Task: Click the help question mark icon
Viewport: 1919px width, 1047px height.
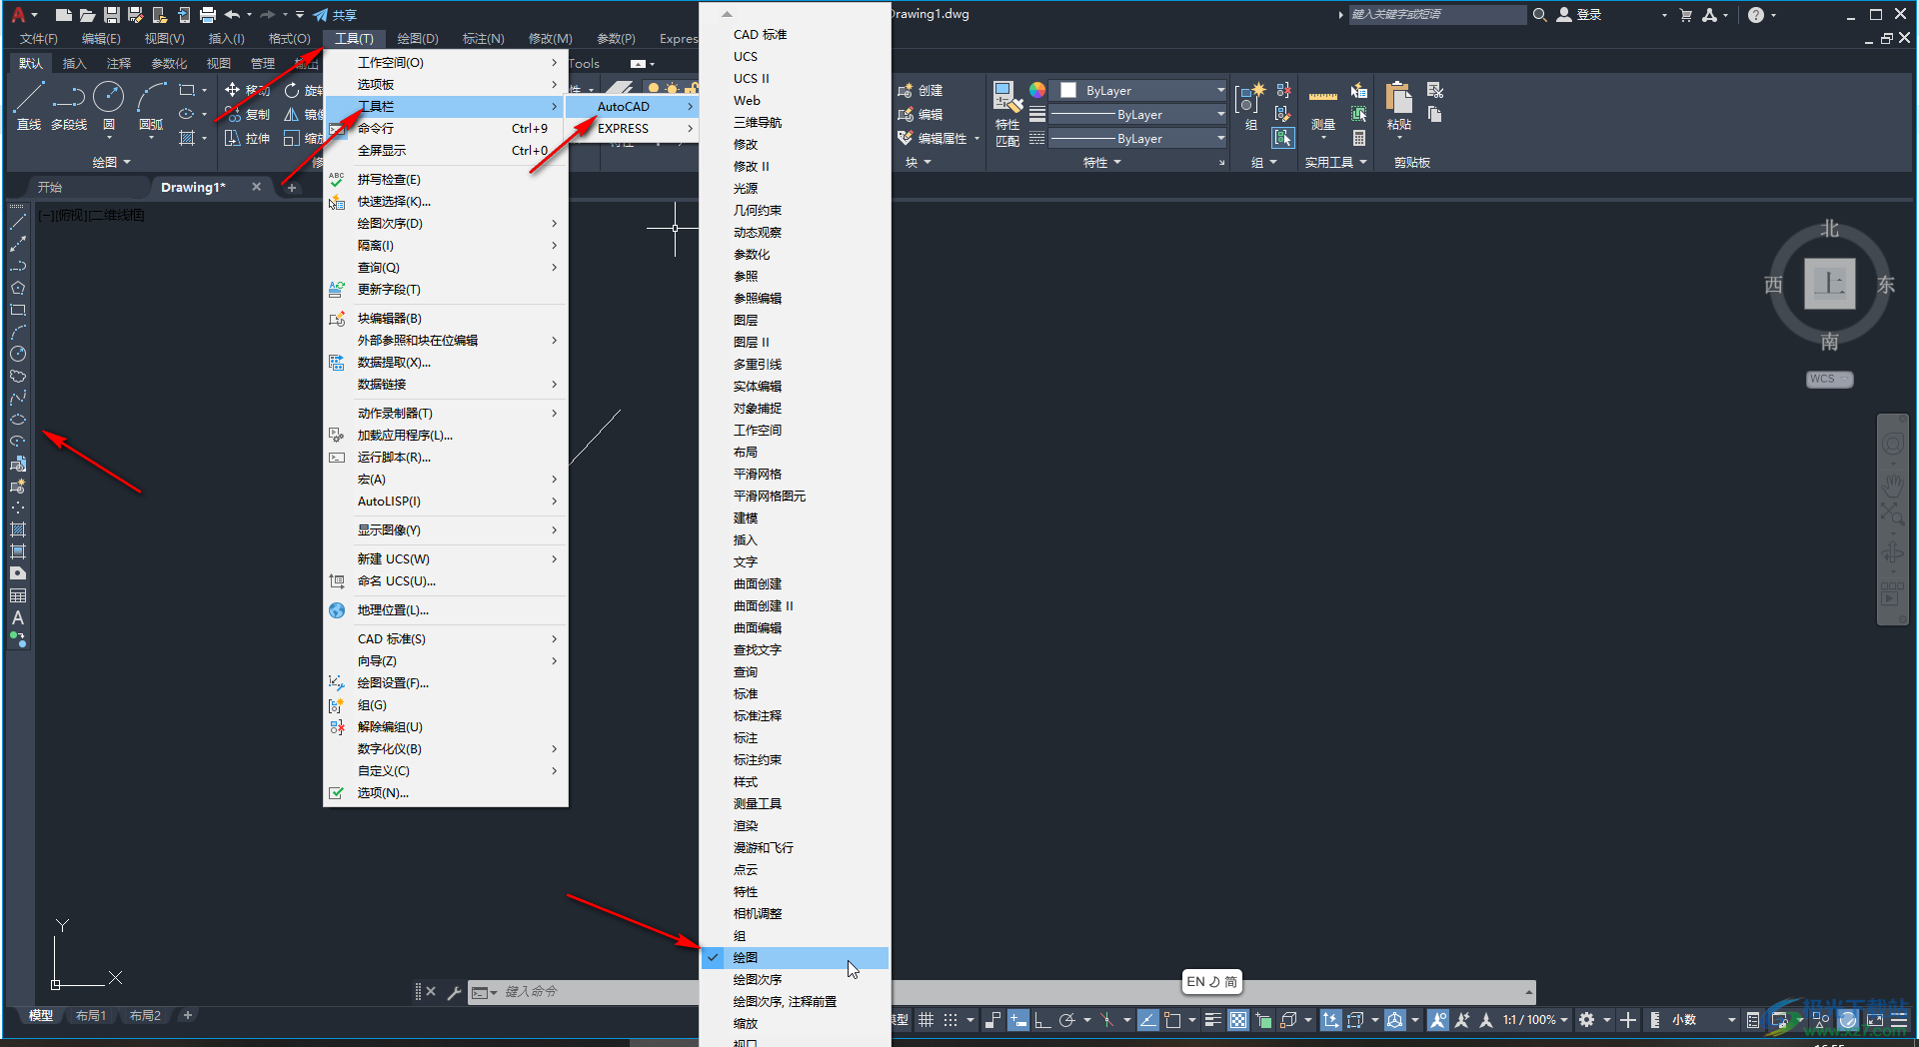Action: pyautogui.click(x=1756, y=15)
